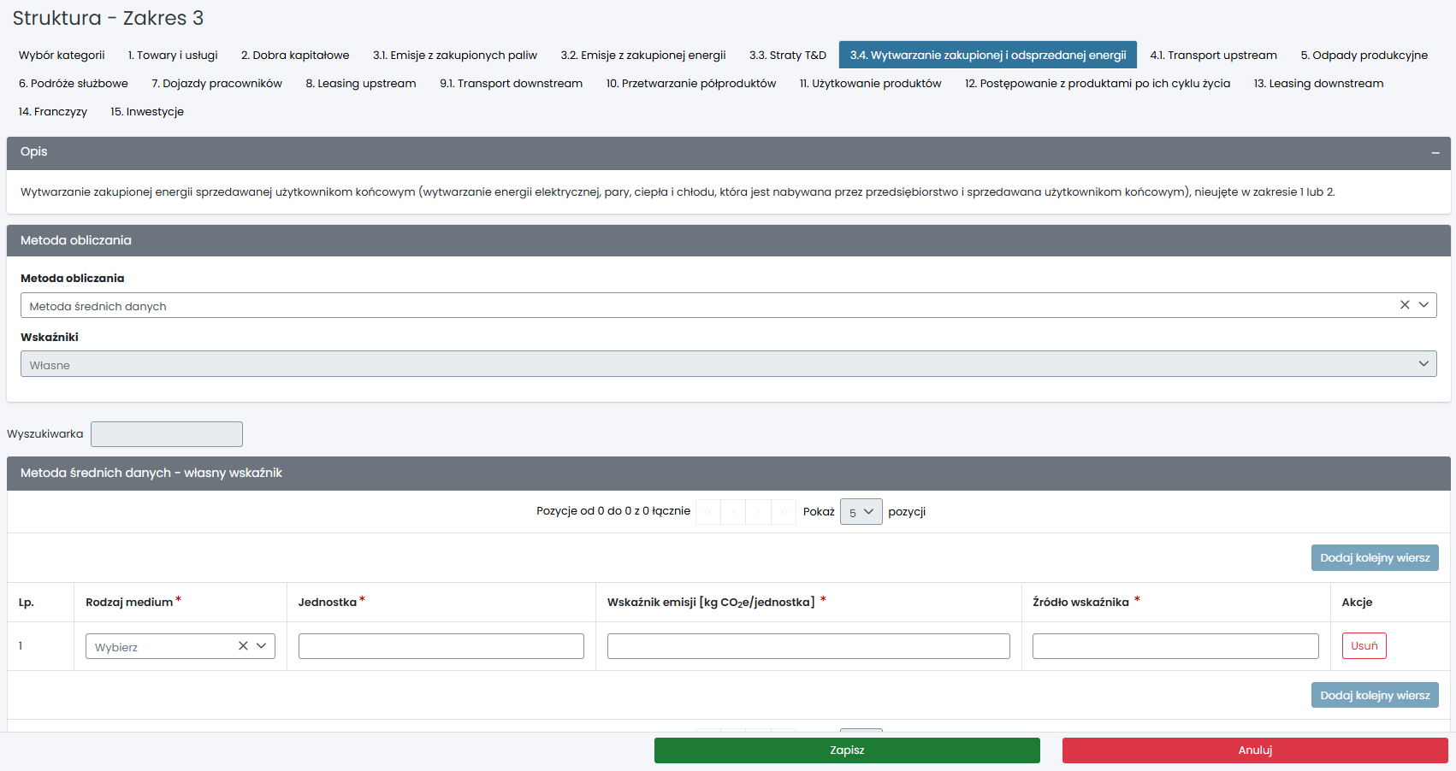1456x771 pixels.
Task: Change the Pokaż page size selector
Action: 861,512
